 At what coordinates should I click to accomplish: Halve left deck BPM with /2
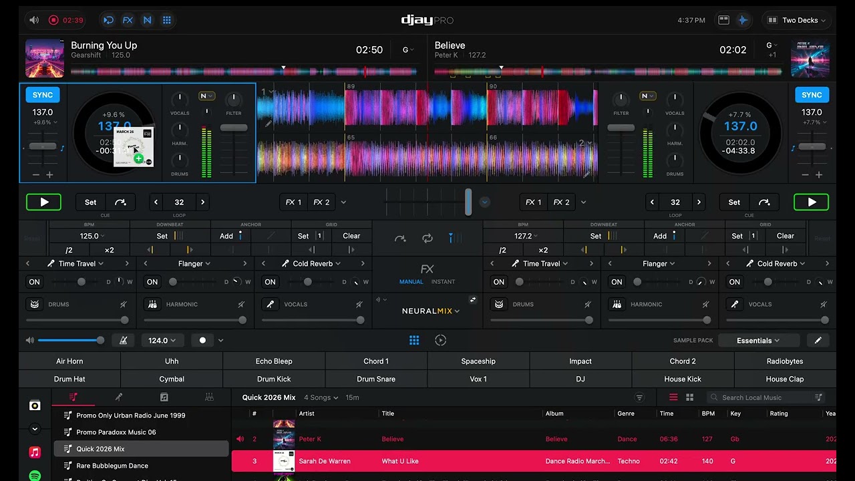coord(69,251)
